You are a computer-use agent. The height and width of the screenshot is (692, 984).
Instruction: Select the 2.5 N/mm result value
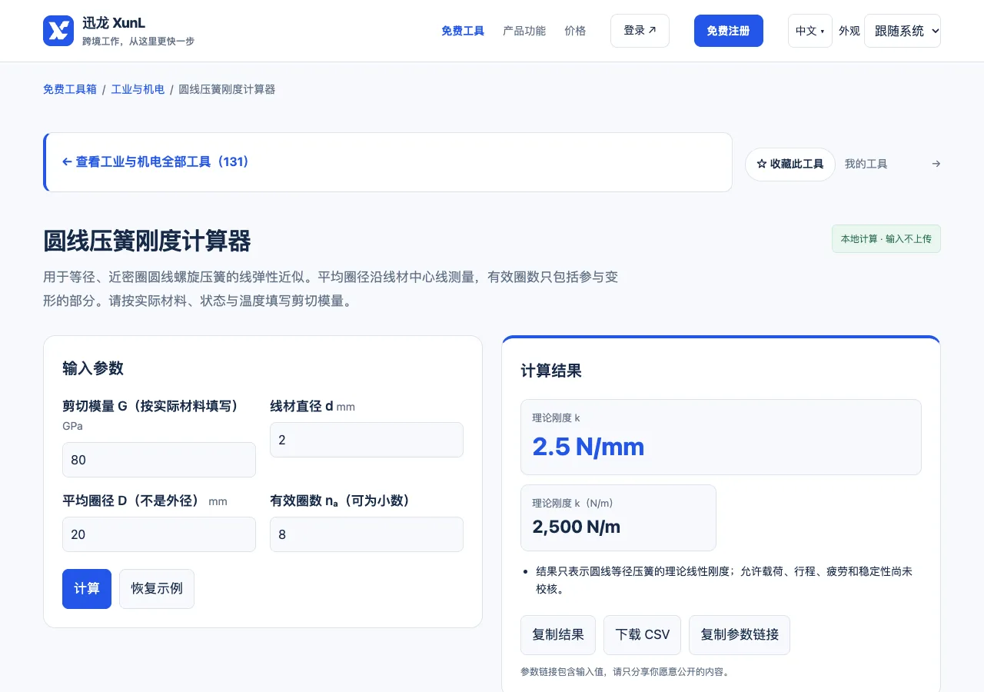pyautogui.click(x=588, y=447)
